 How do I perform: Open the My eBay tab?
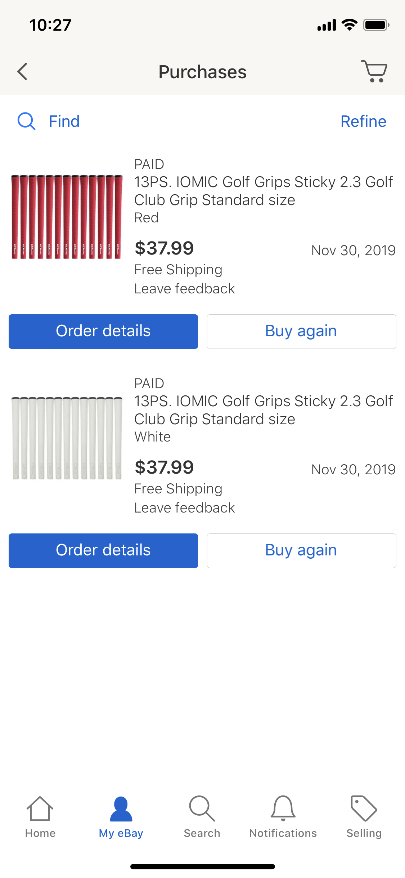(x=121, y=817)
